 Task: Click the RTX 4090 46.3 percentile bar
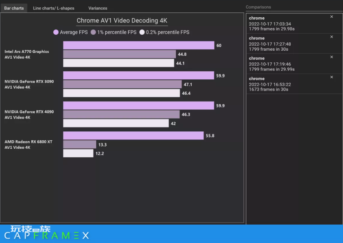pyautogui.click(x=121, y=114)
